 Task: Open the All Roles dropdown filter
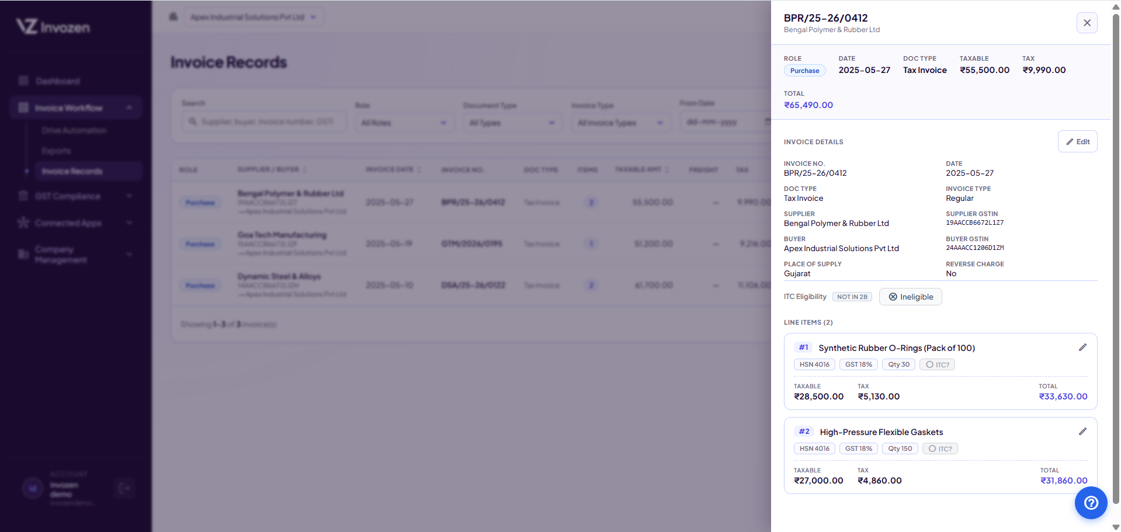(404, 123)
